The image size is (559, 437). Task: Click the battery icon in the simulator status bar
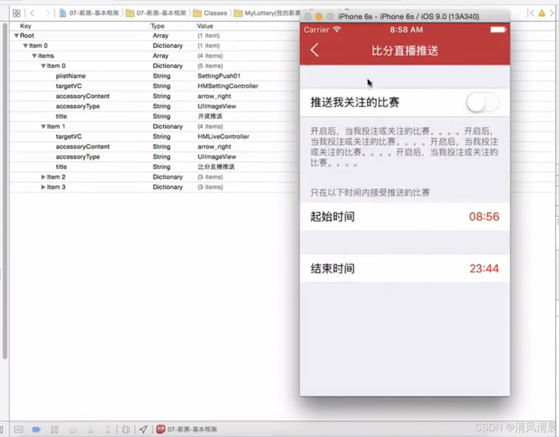(x=498, y=30)
